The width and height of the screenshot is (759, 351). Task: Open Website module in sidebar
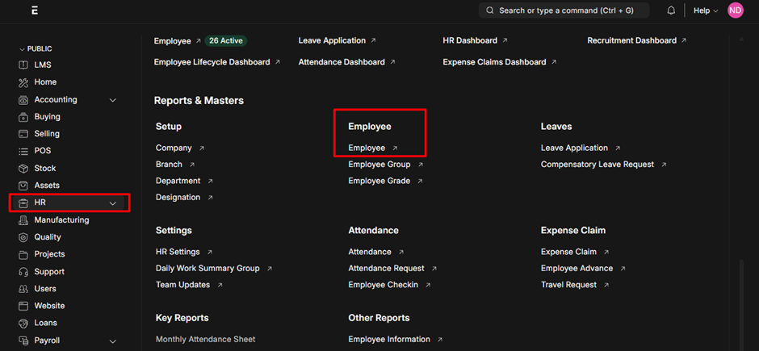pyautogui.click(x=49, y=306)
